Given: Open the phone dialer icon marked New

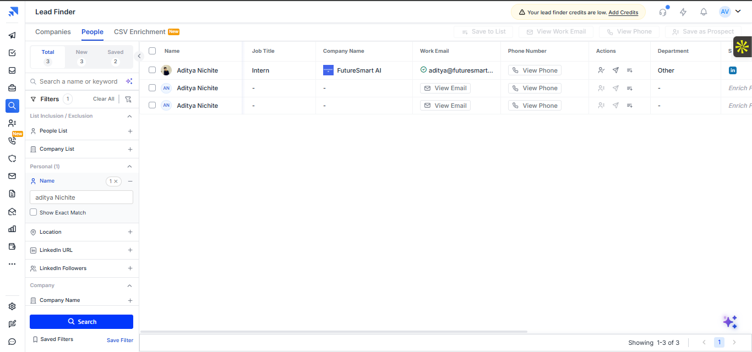Looking at the screenshot, I should coord(12,141).
